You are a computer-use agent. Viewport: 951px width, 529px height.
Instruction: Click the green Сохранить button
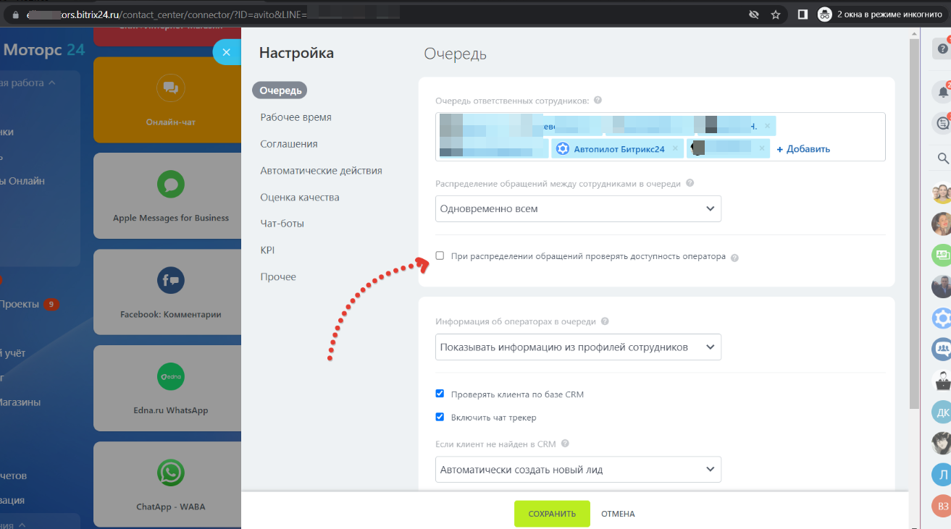point(552,514)
